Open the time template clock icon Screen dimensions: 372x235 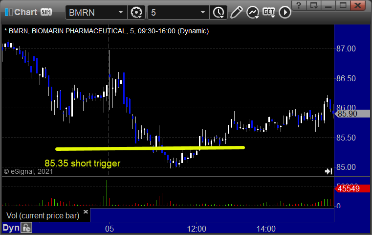point(219,12)
